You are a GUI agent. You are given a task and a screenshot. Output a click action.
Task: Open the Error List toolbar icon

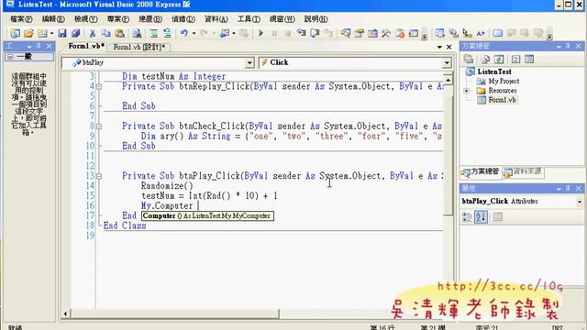(400, 33)
